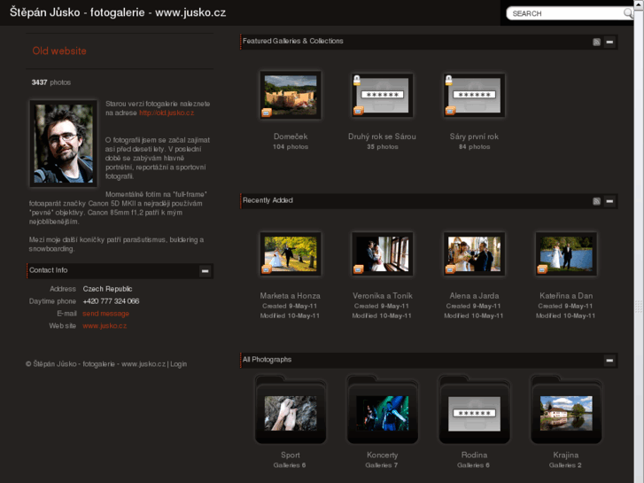Open the Kateřina a Dan gallery thumbnail
This screenshot has width=644, height=483.
tap(566, 253)
